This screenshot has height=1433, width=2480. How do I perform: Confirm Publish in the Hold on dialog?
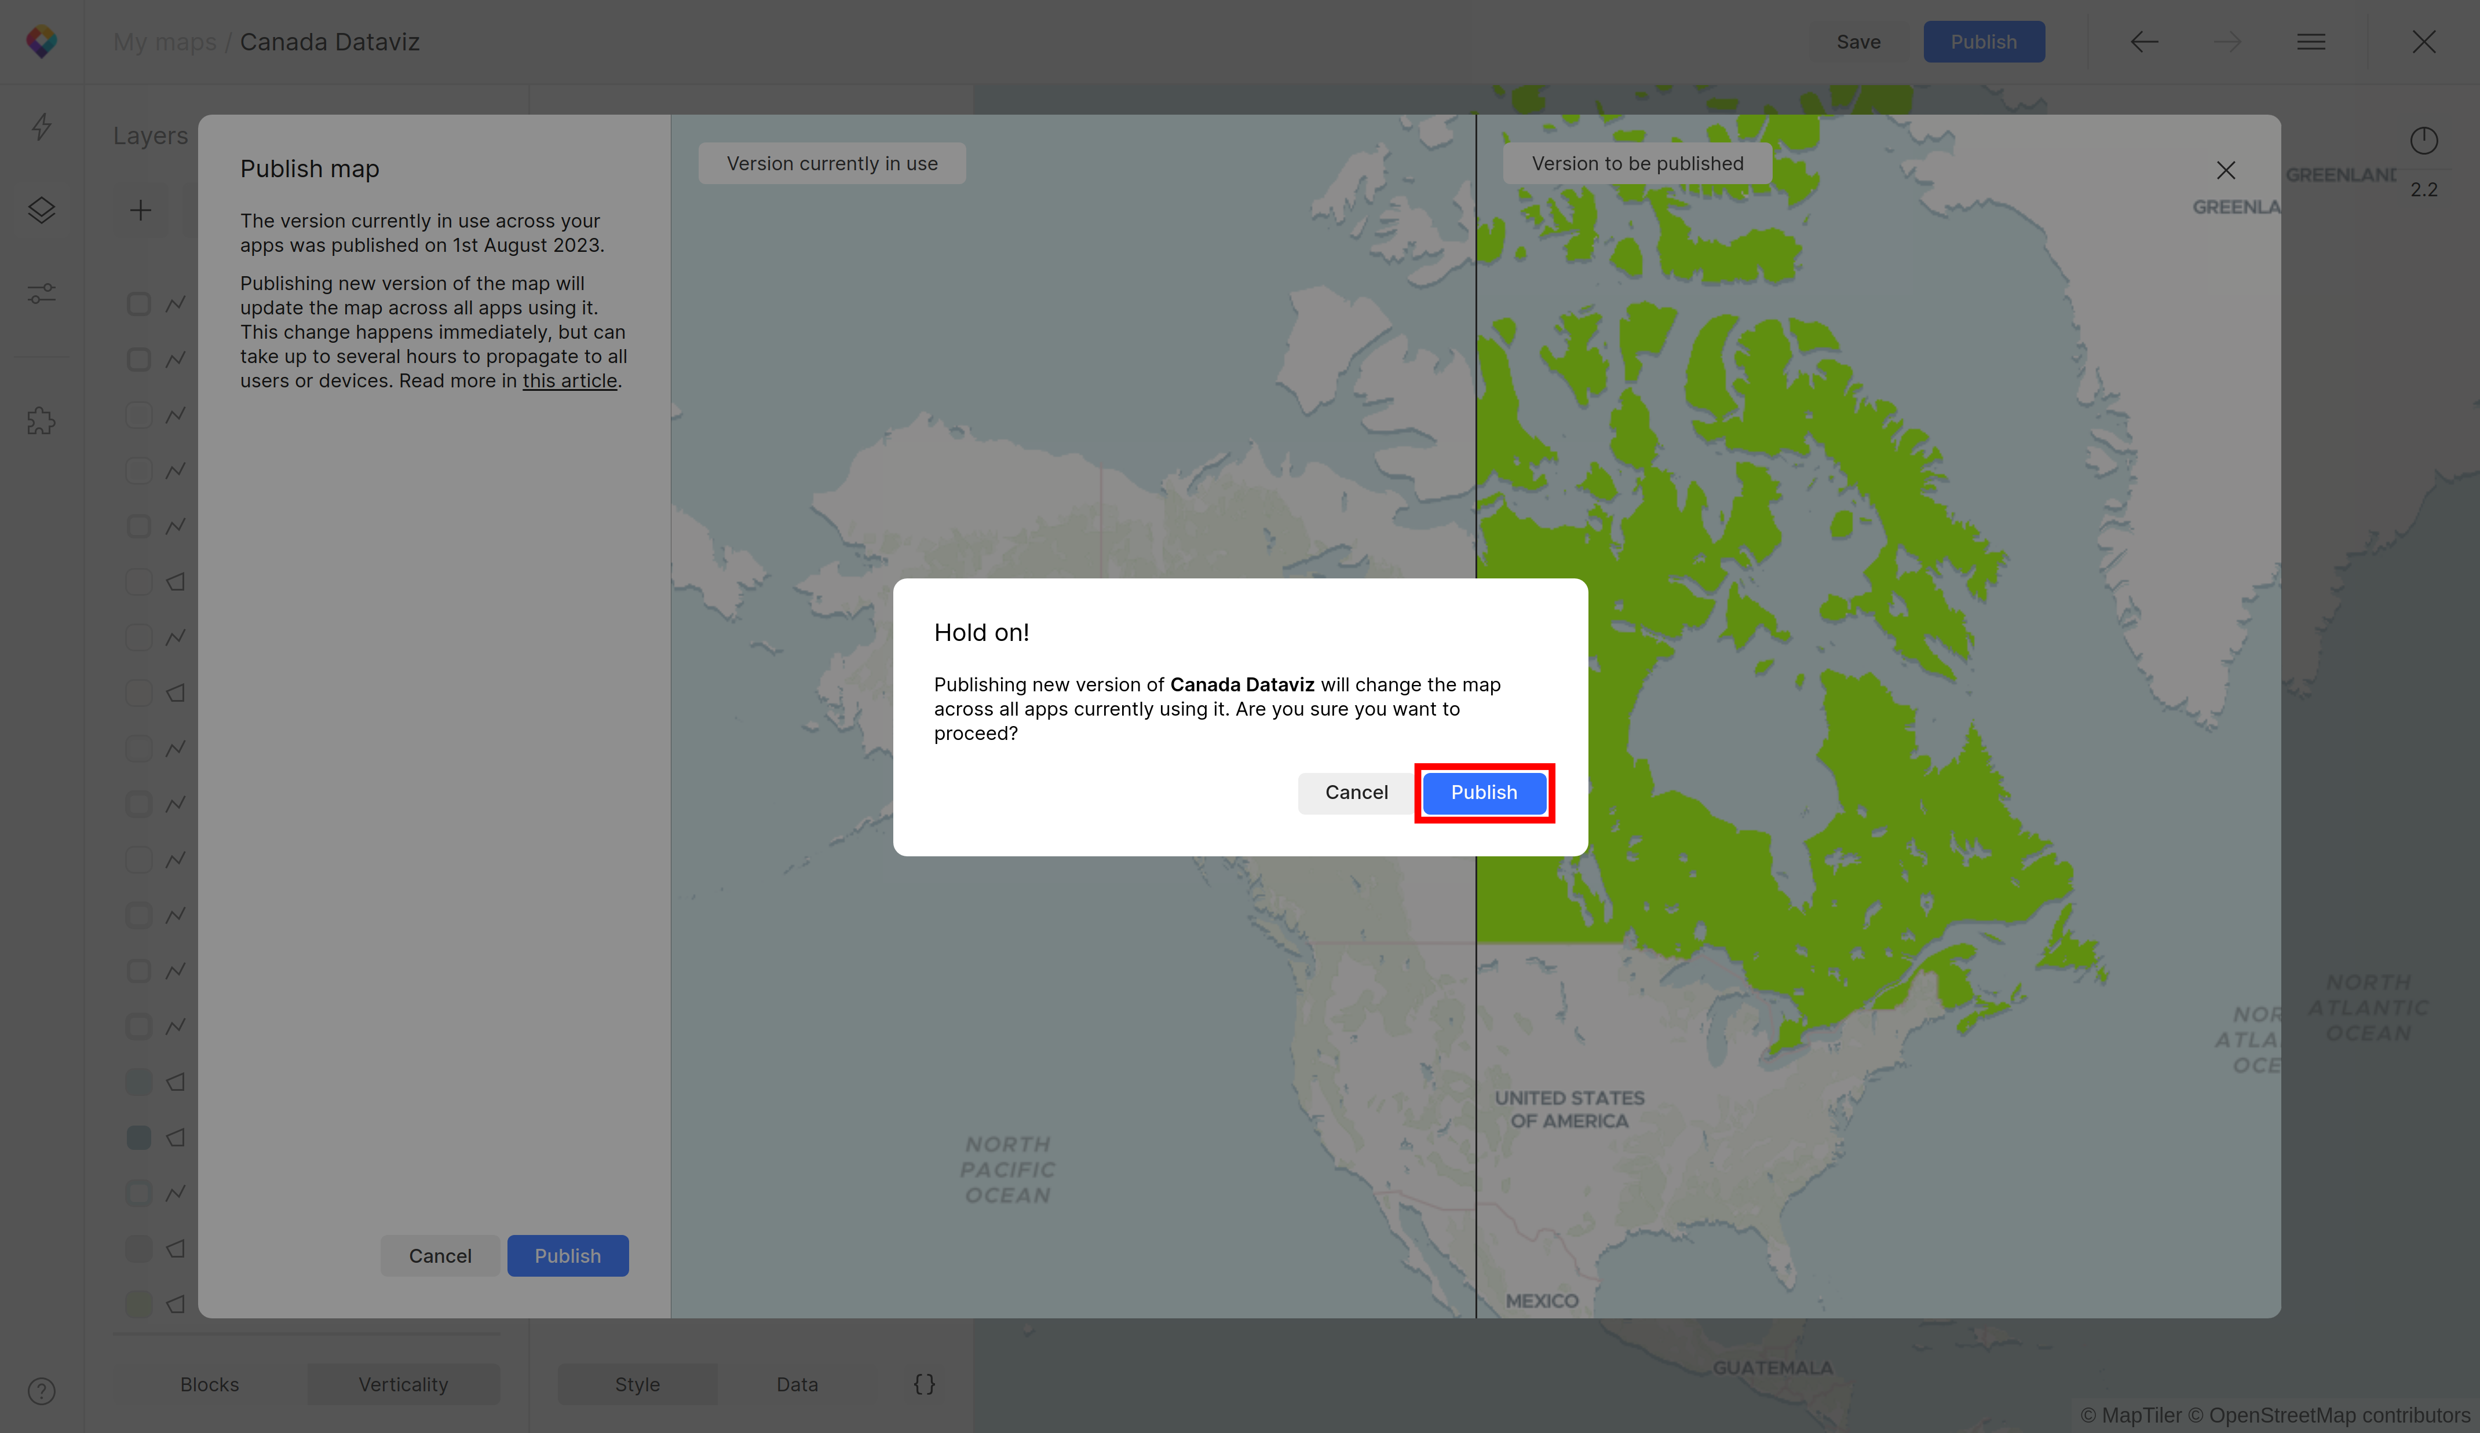[x=1483, y=791]
